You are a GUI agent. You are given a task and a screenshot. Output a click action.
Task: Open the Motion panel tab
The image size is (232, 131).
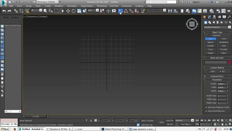(220, 17)
